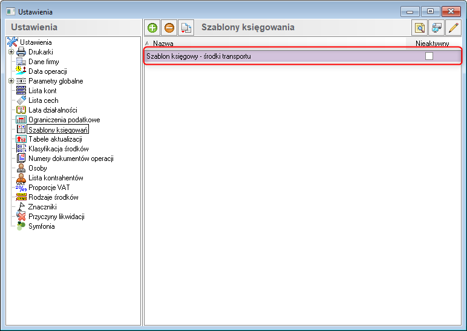467x331 pixels.
Task: Click the Lista cech tag icon
Action: (21, 100)
